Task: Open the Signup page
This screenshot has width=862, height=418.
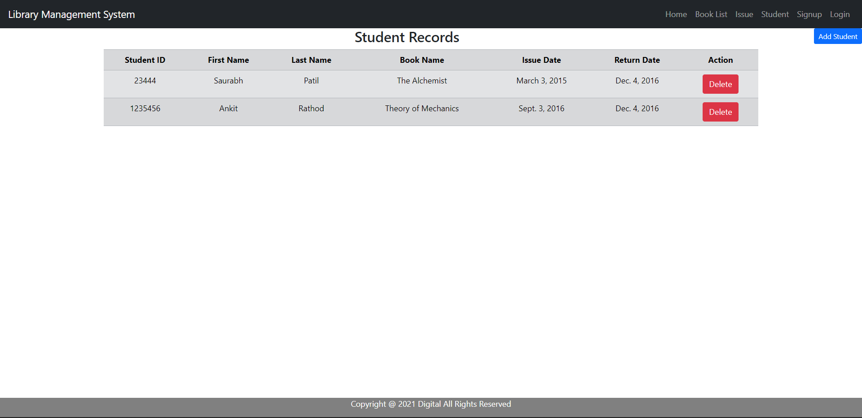Action: (x=809, y=14)
